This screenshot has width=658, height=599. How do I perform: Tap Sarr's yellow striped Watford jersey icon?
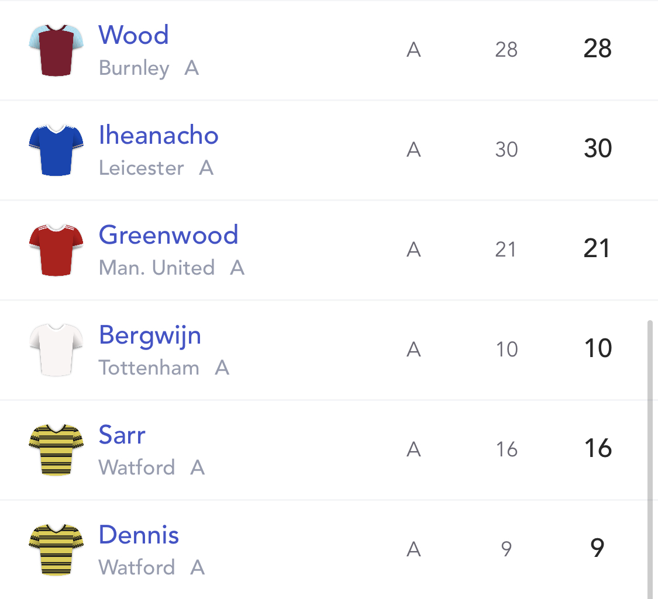pyautogui.click(x=56, y=450)
